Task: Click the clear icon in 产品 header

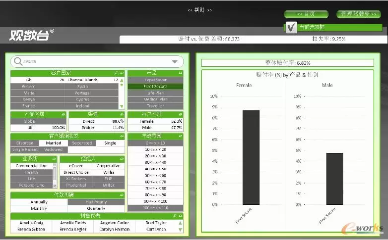Action: click(180, 73)
